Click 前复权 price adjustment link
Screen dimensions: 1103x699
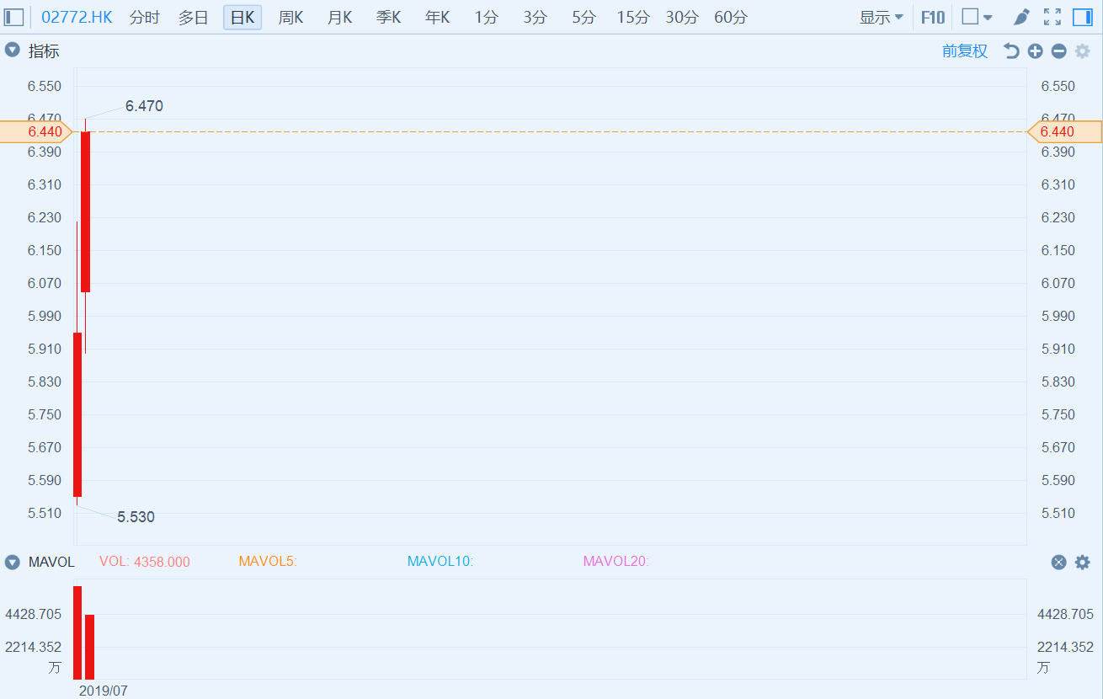[965, 51]
